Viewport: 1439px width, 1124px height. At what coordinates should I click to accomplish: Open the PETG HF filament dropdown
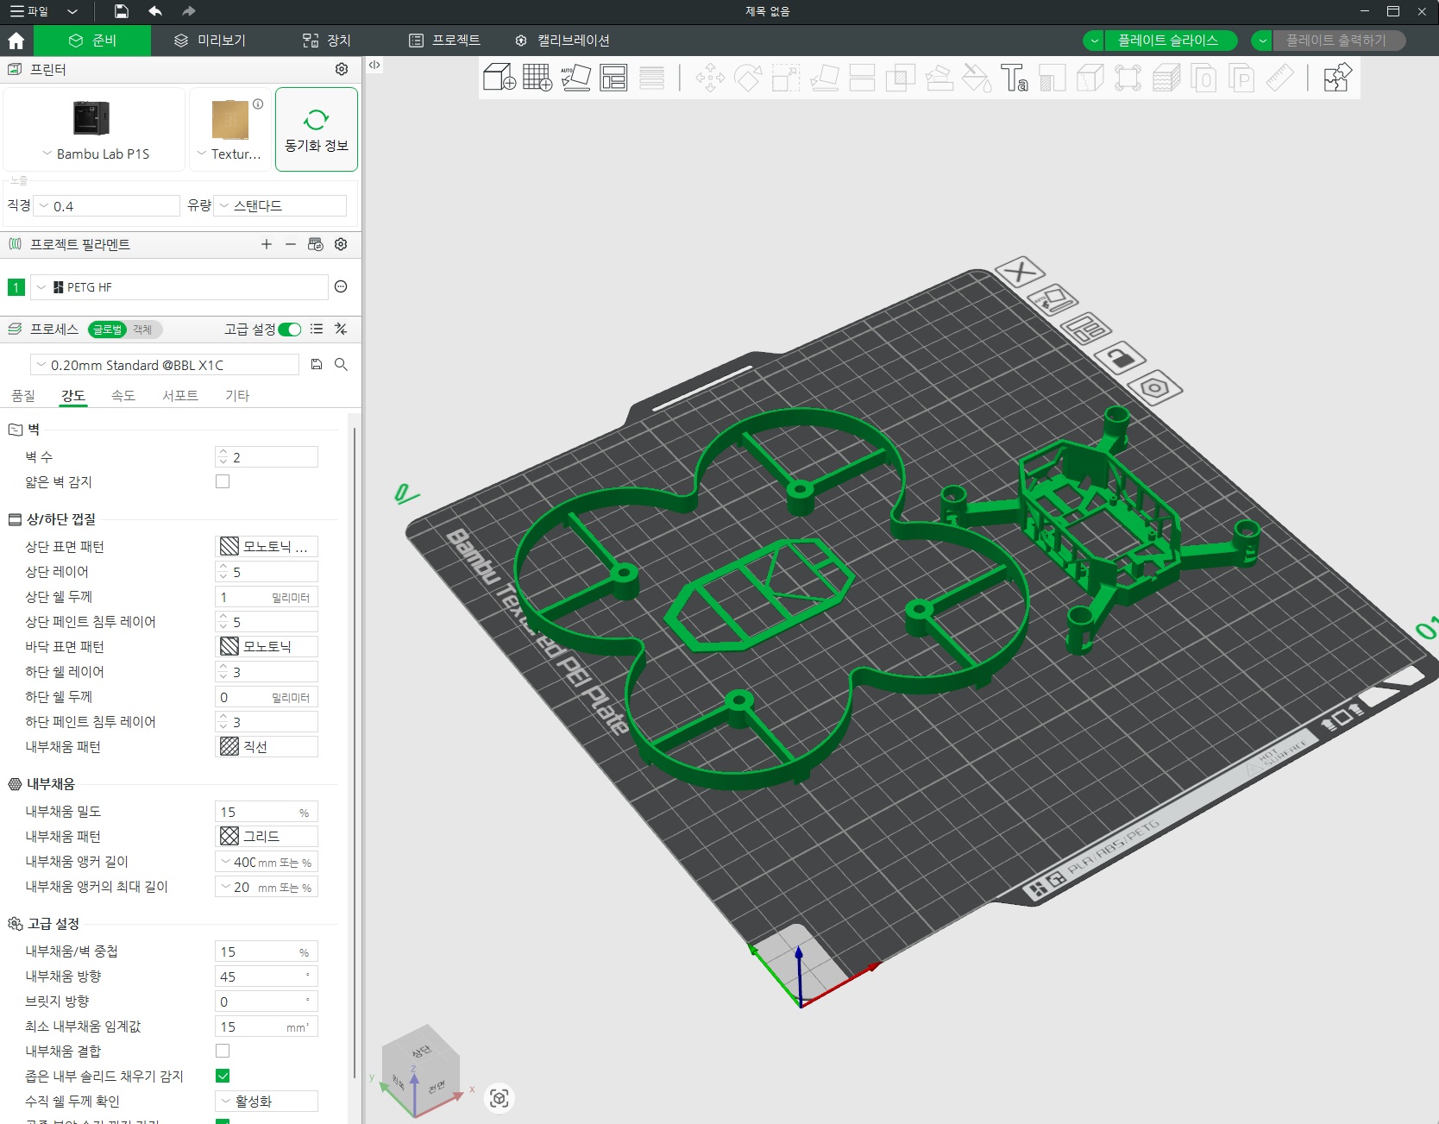[179, 287]
